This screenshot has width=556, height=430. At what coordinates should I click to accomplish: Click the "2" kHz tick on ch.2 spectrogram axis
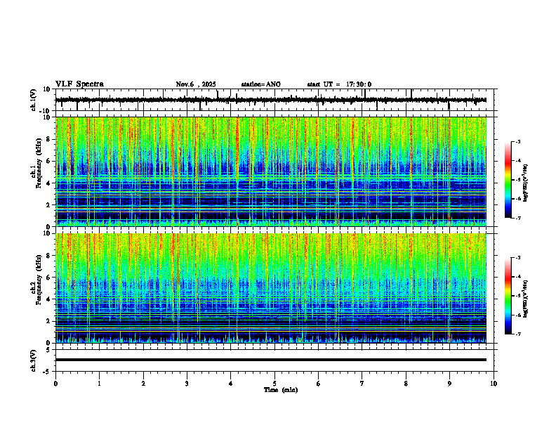[x=49, y=321]
